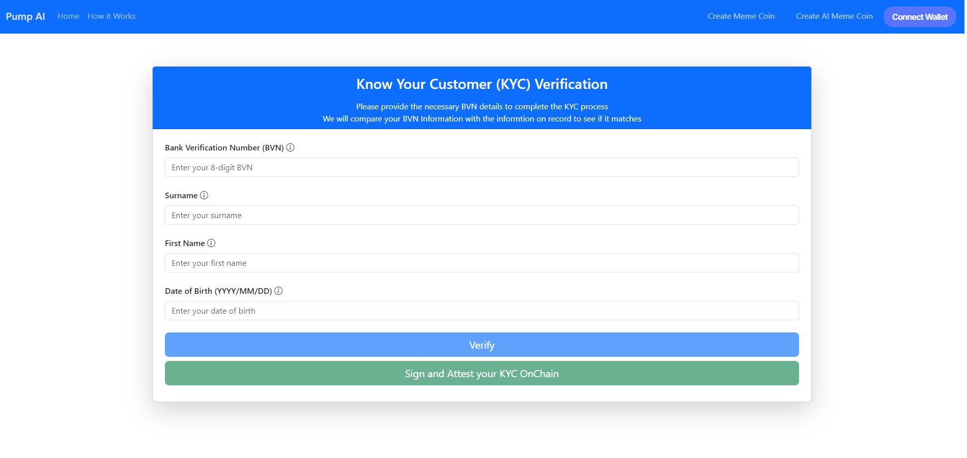Open Create Meme Coin page
Image resolution: width=967 pixels, height=458 pixels.
[x=741, y=16]
